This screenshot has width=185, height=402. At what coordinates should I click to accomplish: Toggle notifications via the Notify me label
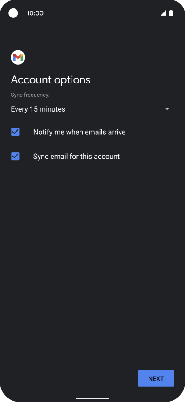[x=79, y=132]
